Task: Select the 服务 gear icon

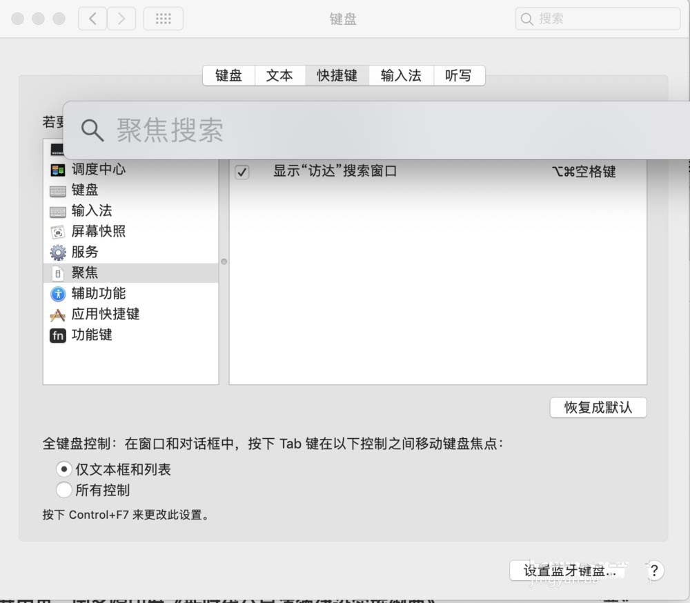Action: 58,253
